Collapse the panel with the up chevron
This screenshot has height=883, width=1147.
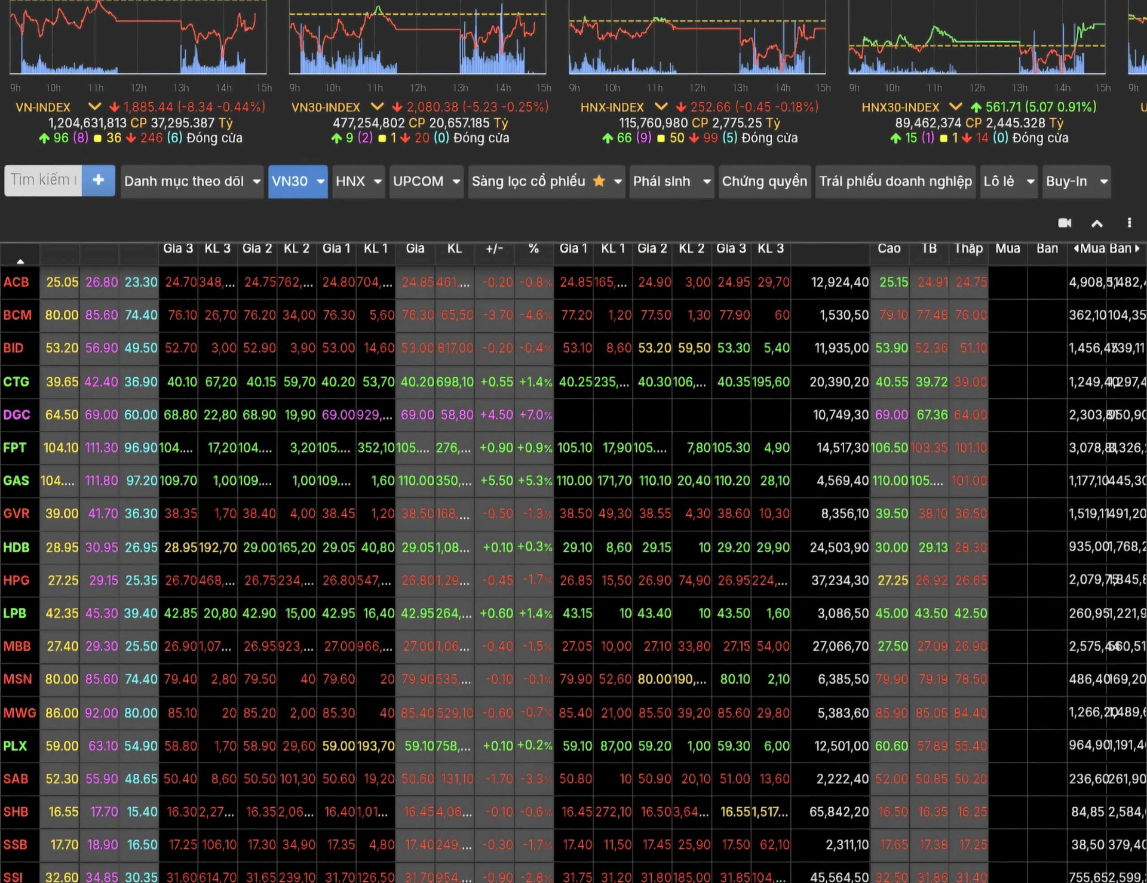pos(1097,223)
